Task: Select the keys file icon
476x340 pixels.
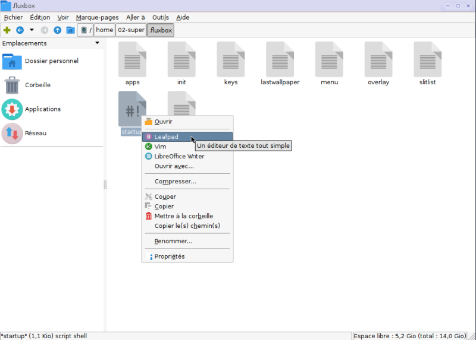Action: click(231, 60)
